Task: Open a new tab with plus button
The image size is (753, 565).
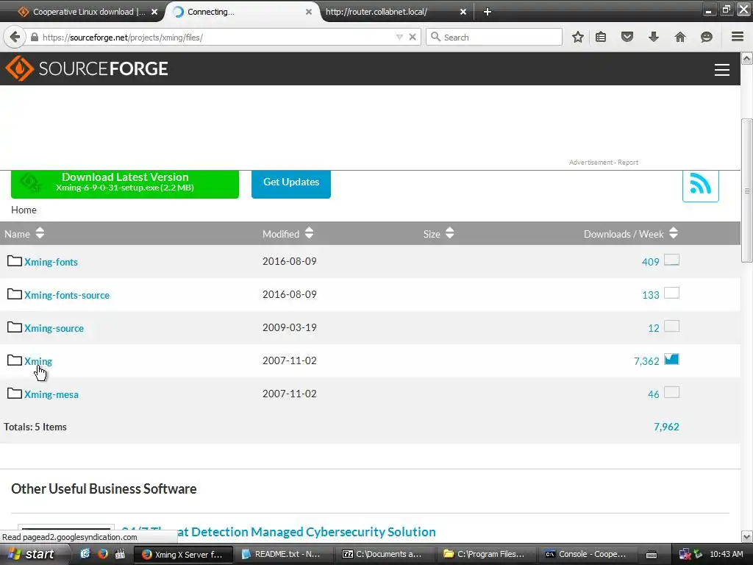Action: click(487, 12)
